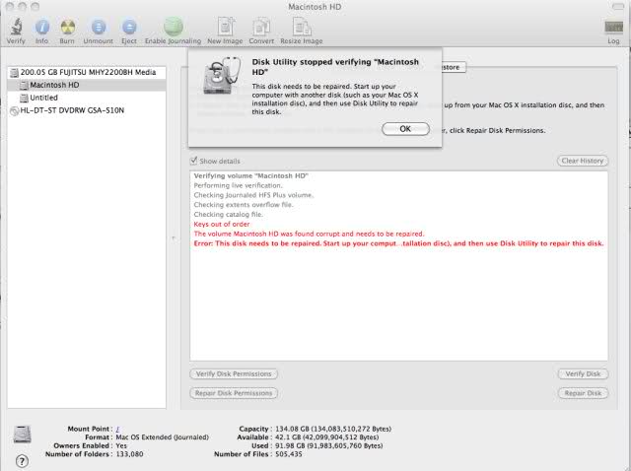Click the disk icon beside Mount Point info
The width and height of the screenshot is (631, 471).
(x=22, y=435)
